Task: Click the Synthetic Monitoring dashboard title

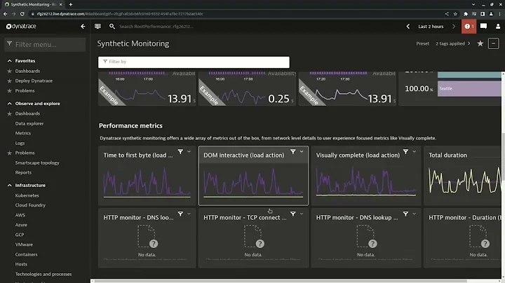Action: point(133,43)
